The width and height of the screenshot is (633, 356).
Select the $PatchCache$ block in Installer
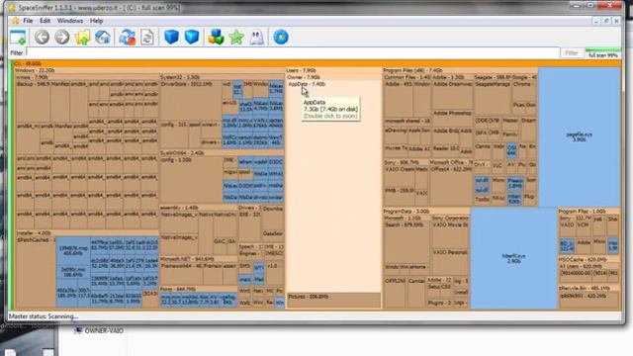(36, 273)
